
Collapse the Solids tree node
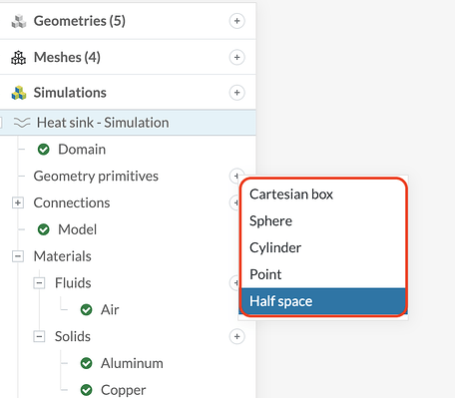(39, 336)
